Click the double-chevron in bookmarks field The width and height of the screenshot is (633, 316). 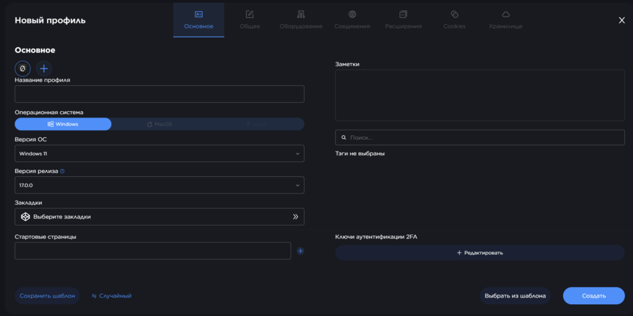pos(295,216)
